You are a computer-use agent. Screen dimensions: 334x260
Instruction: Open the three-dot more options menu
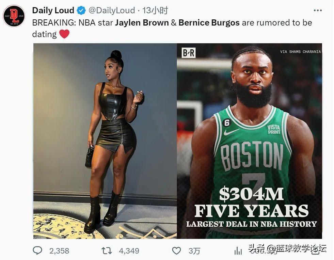pyautogui.click(x=318, y=10)
